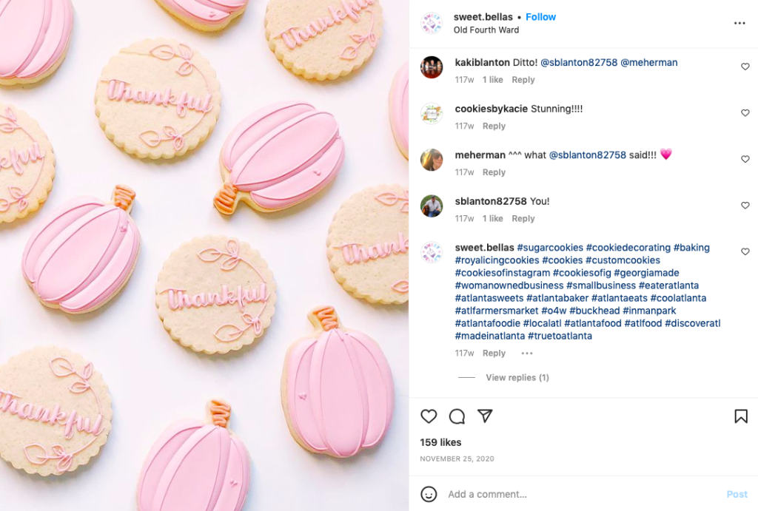Image resolution: width=758 pixels, height=511 pixels.
Task: Reply to cookiesbykacie's comment
Action: [x=494, y=126]
